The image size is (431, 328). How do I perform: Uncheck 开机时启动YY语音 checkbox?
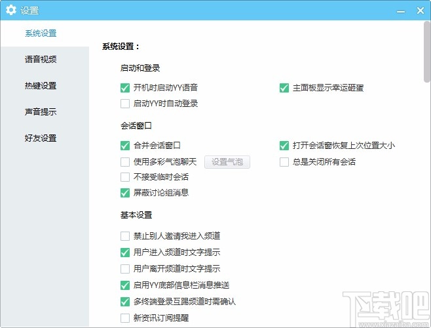click(125, 88)
